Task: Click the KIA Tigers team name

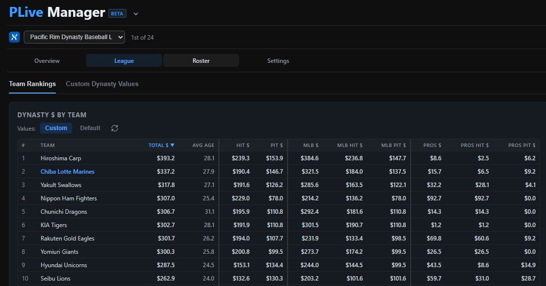Action: tap(54, 225)
